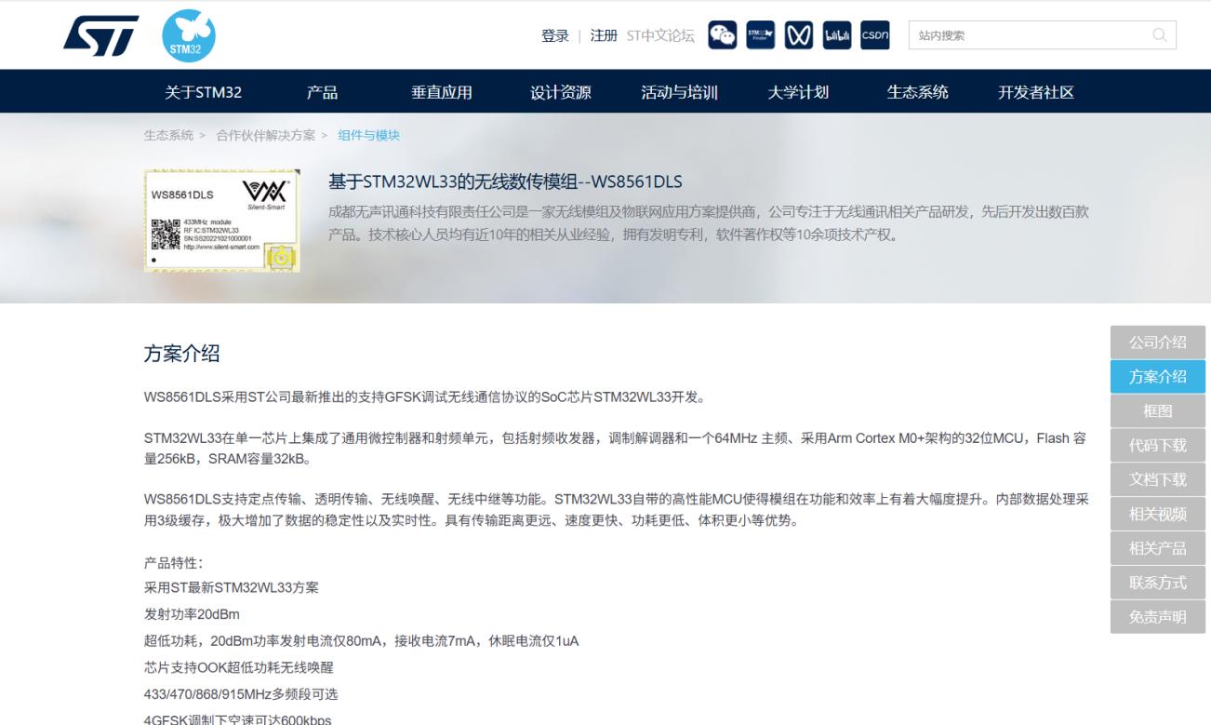The width and height of the screenshot is (1211, 725).
Task: Click the 组件与模块 breadcrumb link
Action: click(x=368, y=135)
